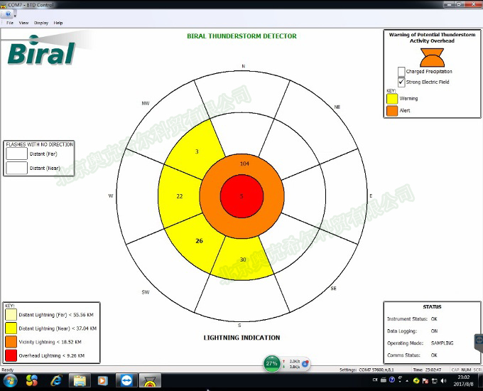Open the media player taskbar icon
The width and height of the screenshot is (483, 391).
(102, 381)
